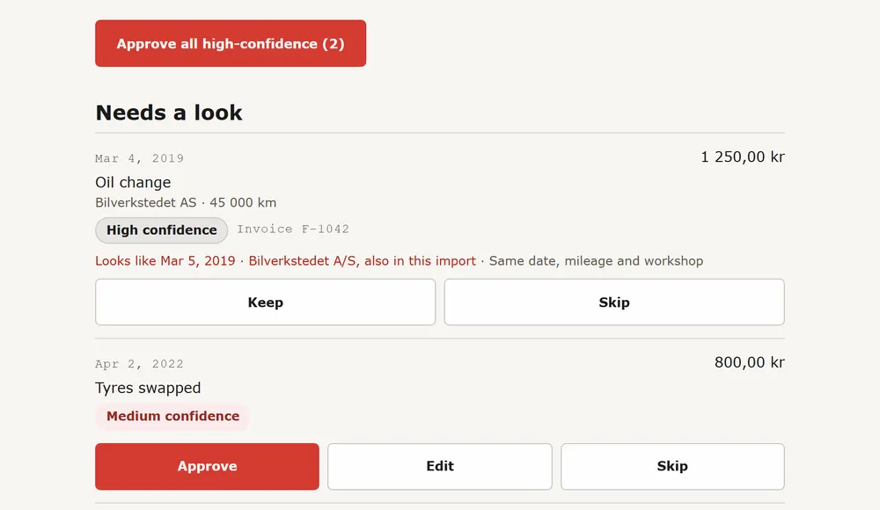Open the duplicate link for Mar 5, 2019
This screenshot has height=510, width=880.
pyautogui.click(x=285, y=261)
